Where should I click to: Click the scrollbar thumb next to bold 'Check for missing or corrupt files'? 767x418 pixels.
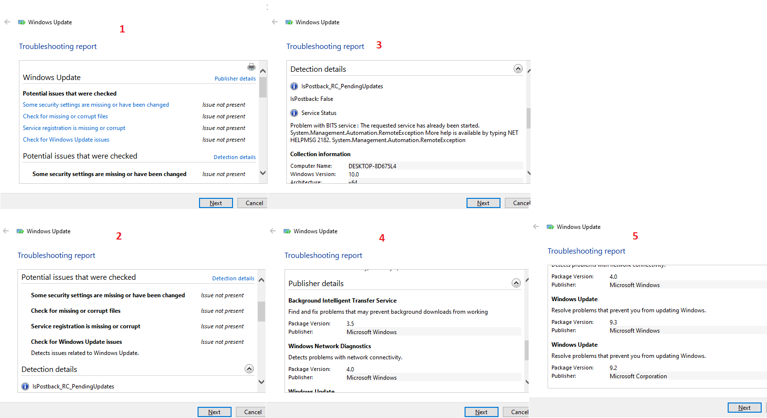pyautogui.click(x=261, y=311)
